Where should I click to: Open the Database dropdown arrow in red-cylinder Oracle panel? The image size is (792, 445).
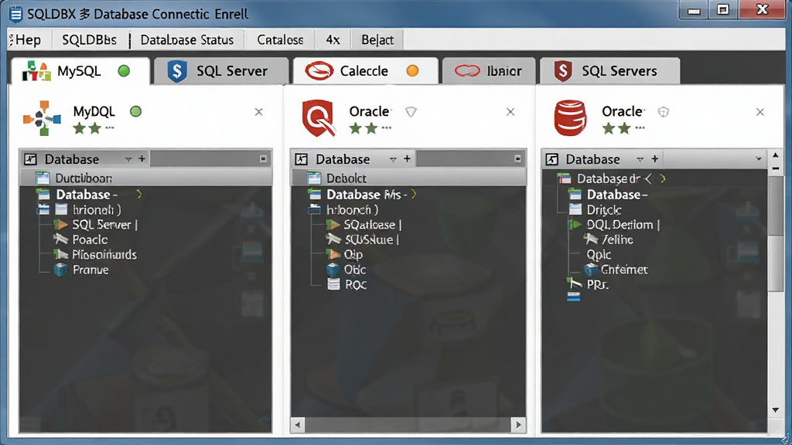[x=640, y=159]
